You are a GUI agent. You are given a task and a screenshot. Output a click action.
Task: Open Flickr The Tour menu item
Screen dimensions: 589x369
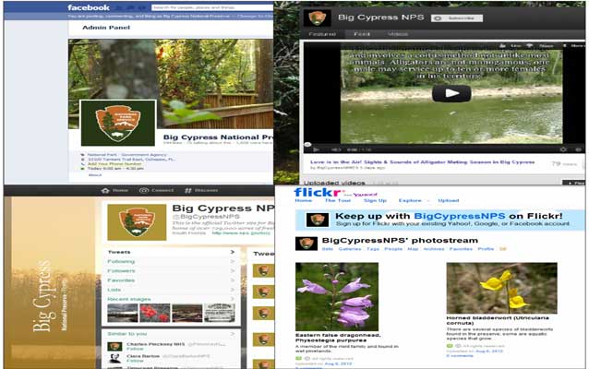[x=338, y=200]
